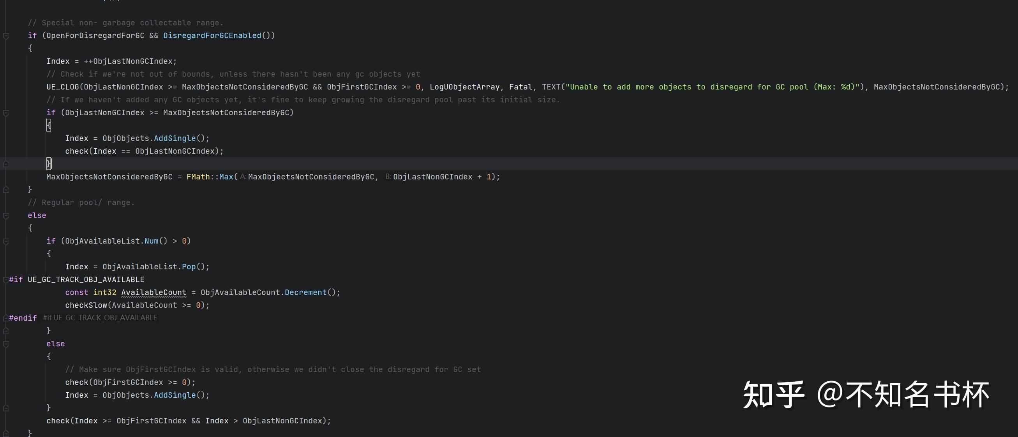This screenshot has width=1018, height=437.
Task: Place cursor on the highlighted closing brace
Action: (x=49, y=163)
